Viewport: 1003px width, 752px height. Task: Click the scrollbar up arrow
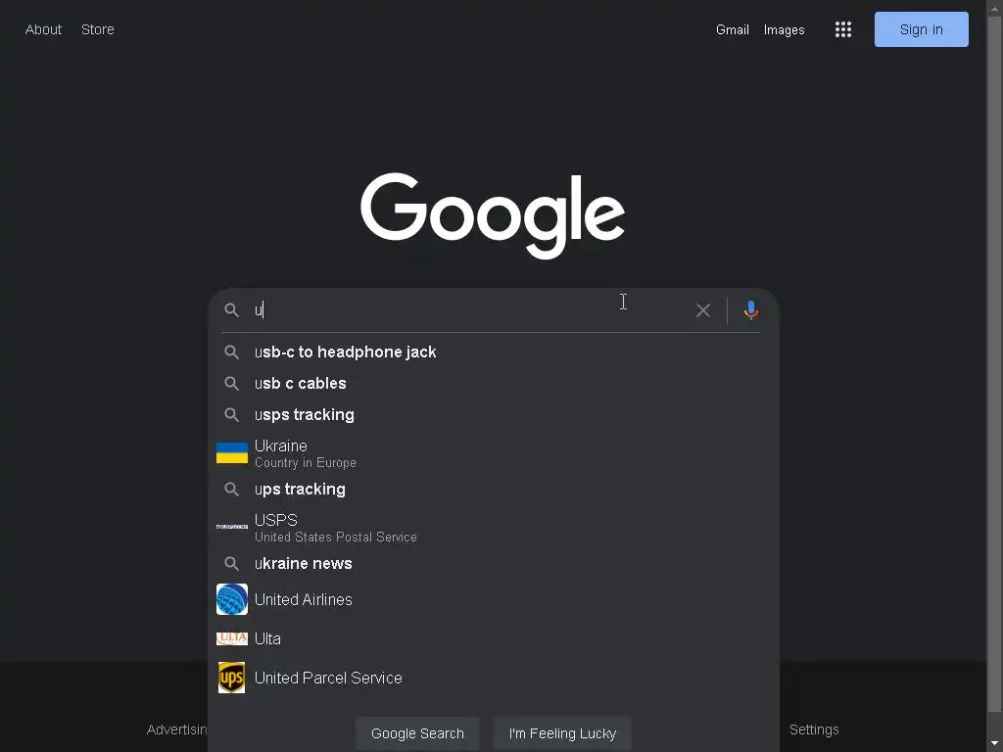(x=995, y=7)
